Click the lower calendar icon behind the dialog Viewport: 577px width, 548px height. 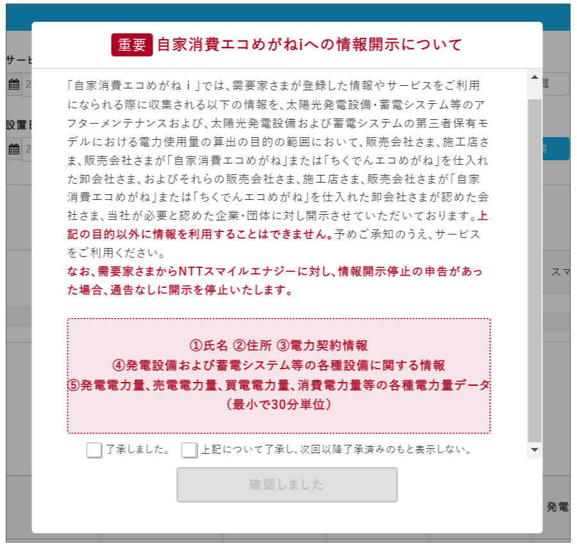click(14, 149)
